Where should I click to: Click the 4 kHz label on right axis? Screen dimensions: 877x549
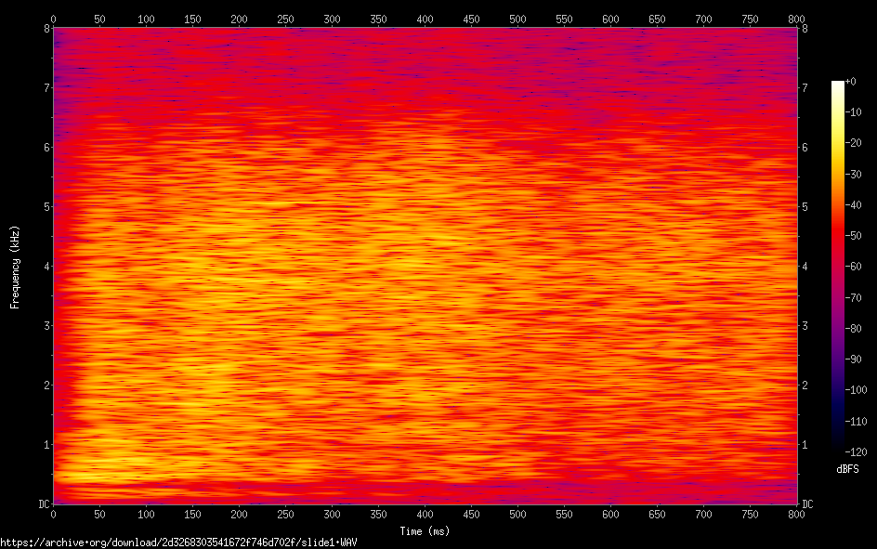click(x=805, y=267)
